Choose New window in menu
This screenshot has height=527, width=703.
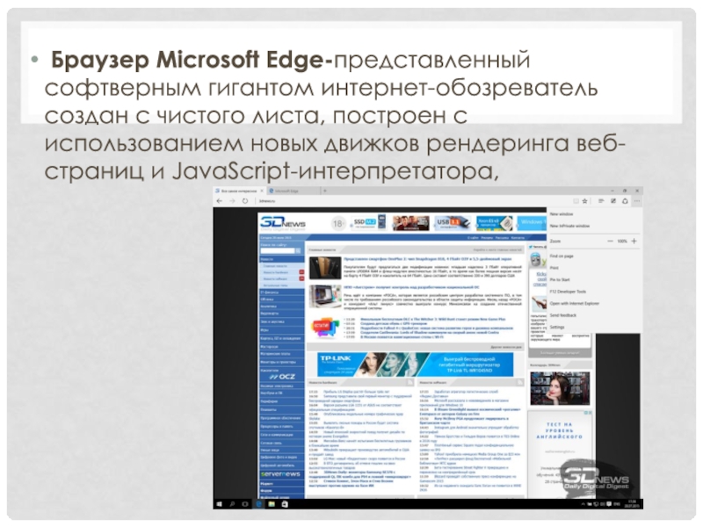coord(562,214)
